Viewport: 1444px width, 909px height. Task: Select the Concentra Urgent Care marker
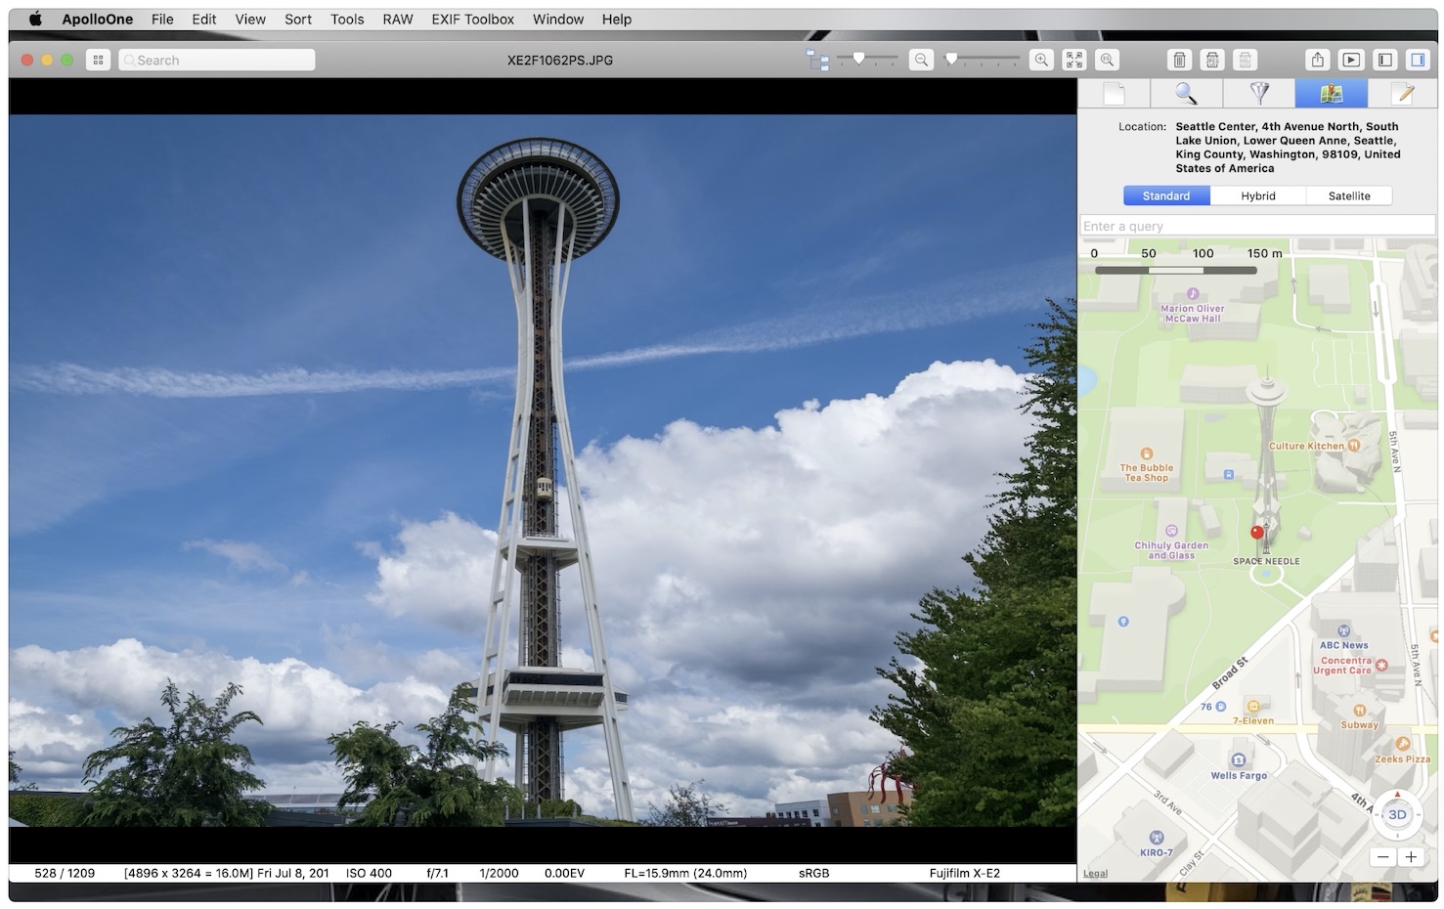pos(1381,666)
